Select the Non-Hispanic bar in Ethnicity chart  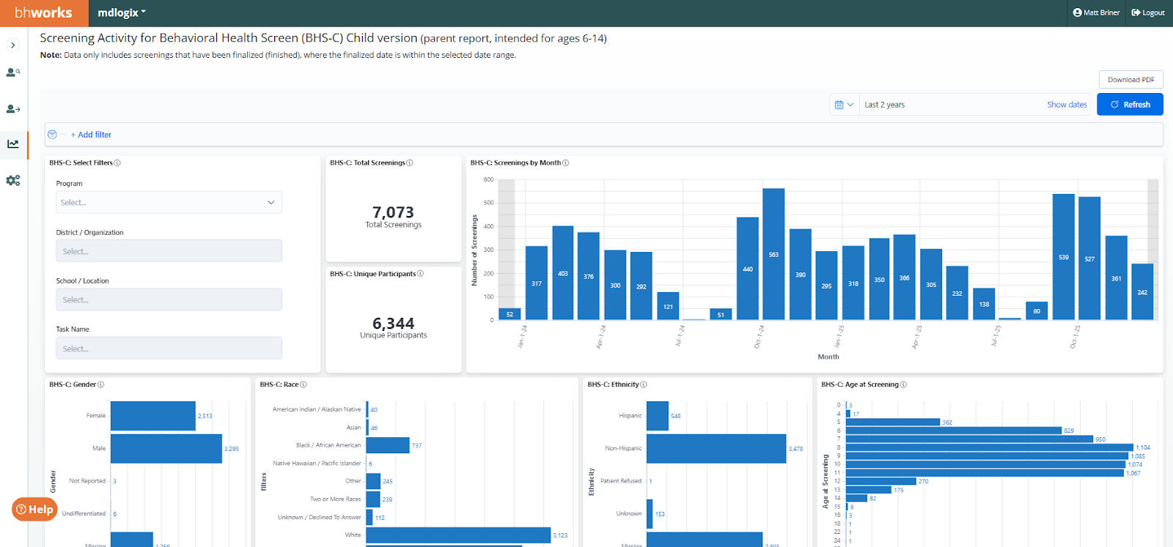point(716,449)
